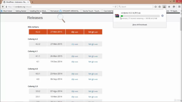
Task: Show All Downloads
Action: pos(140,25)
